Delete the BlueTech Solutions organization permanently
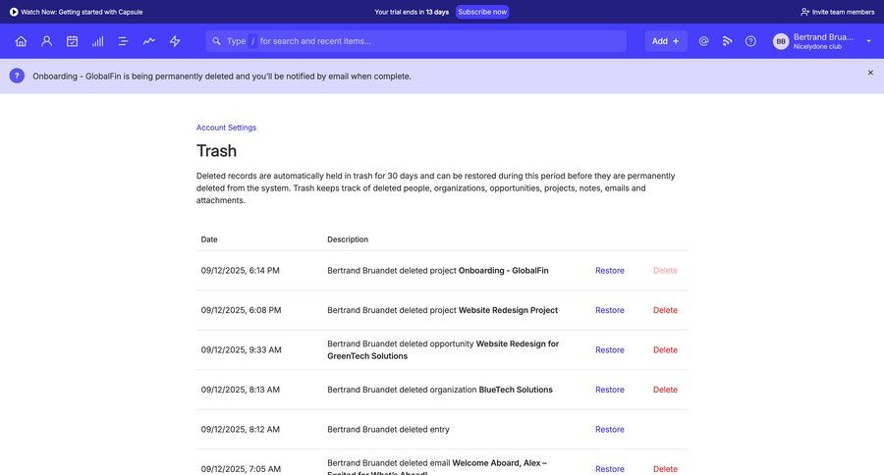884x475 pixels. point(665,390)
